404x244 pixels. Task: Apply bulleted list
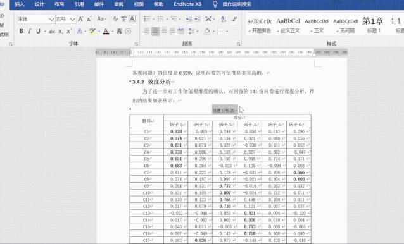147,19
